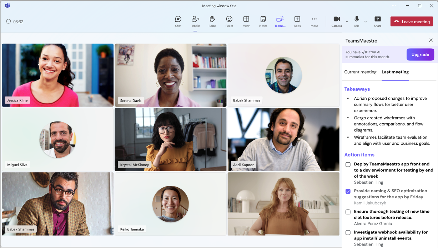Toggle the TeamsMaestro app panel

pos(280,21)
